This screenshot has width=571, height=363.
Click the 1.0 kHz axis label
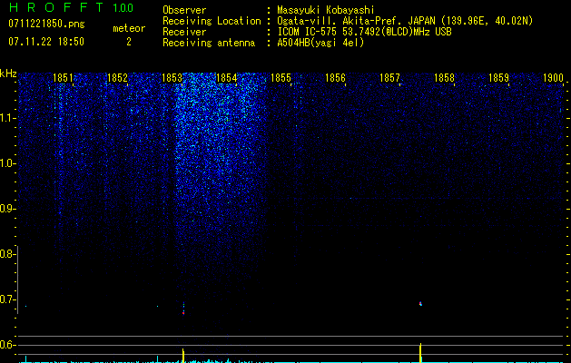7,163
